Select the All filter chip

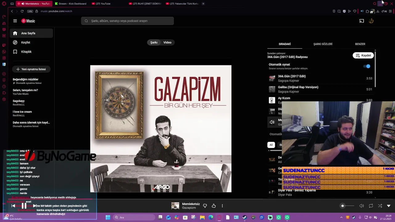point(271,145)
